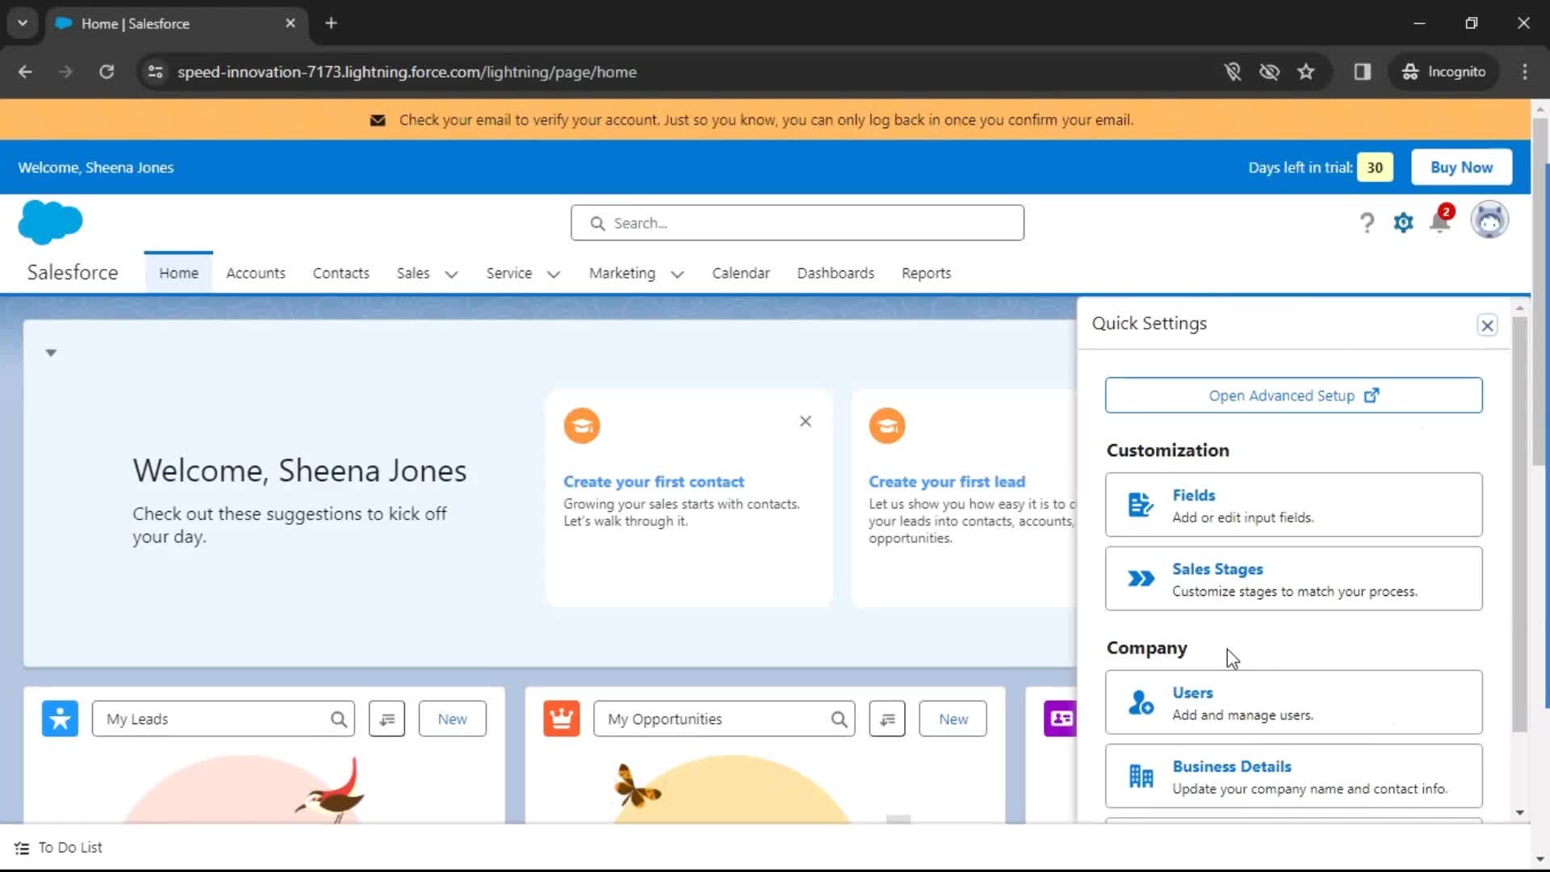1550x872 pixels.
Task: Open the Contacts tab
Action: [x=341, y=273]
